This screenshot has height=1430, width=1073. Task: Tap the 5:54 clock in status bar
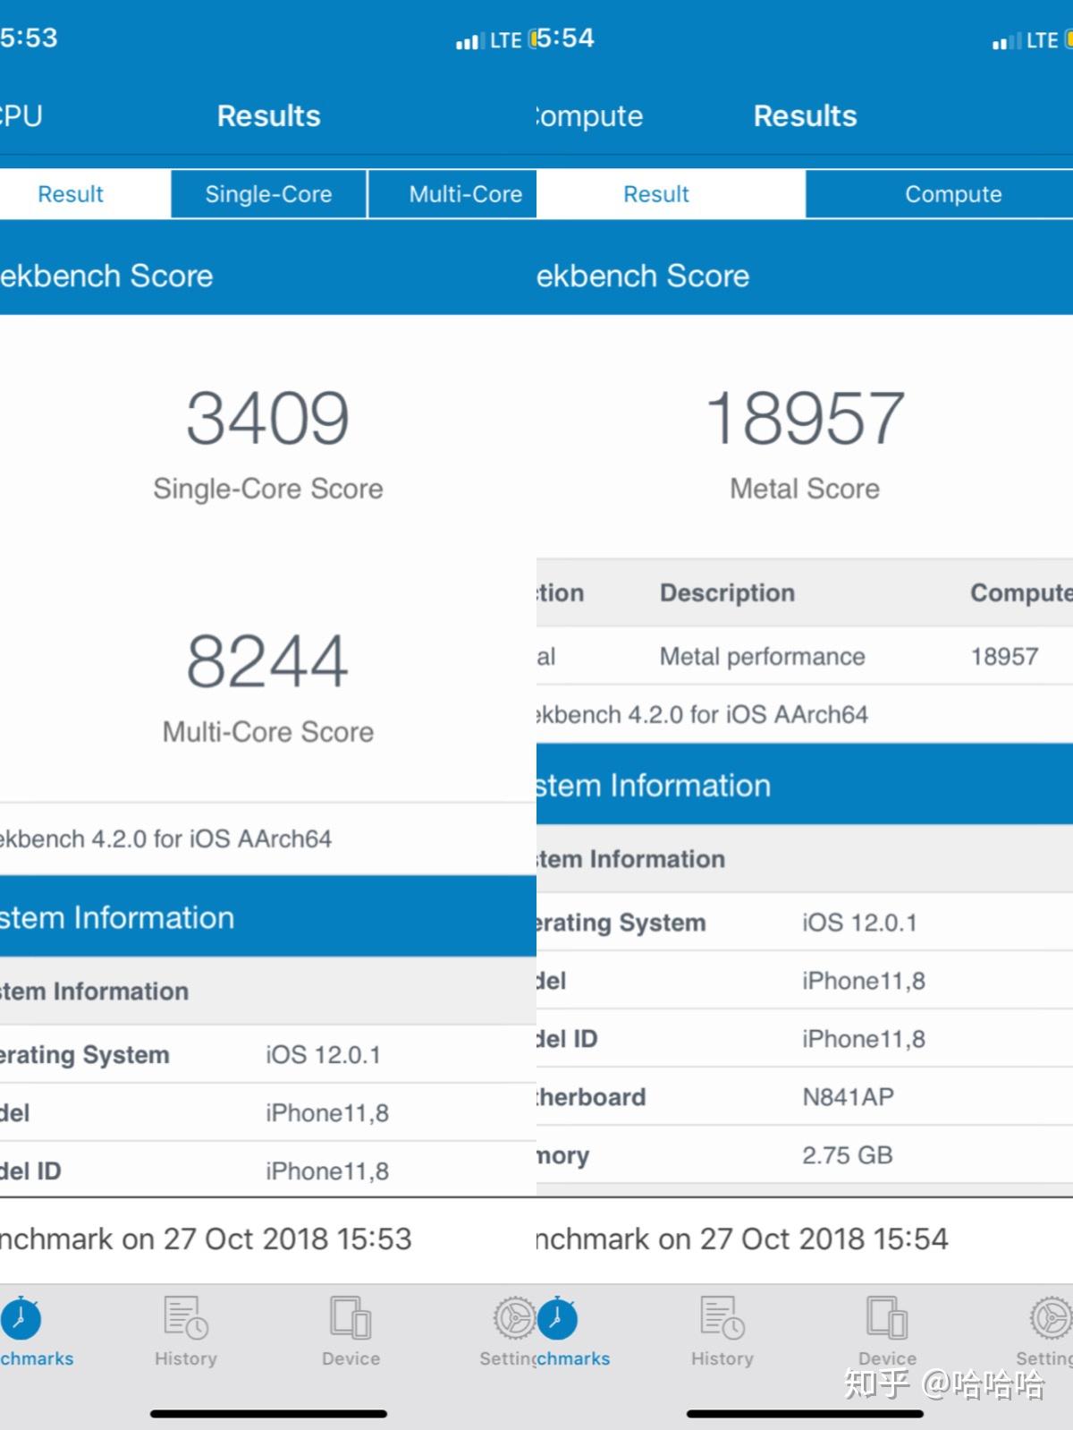pyautogui.click(x=565, y=38)
